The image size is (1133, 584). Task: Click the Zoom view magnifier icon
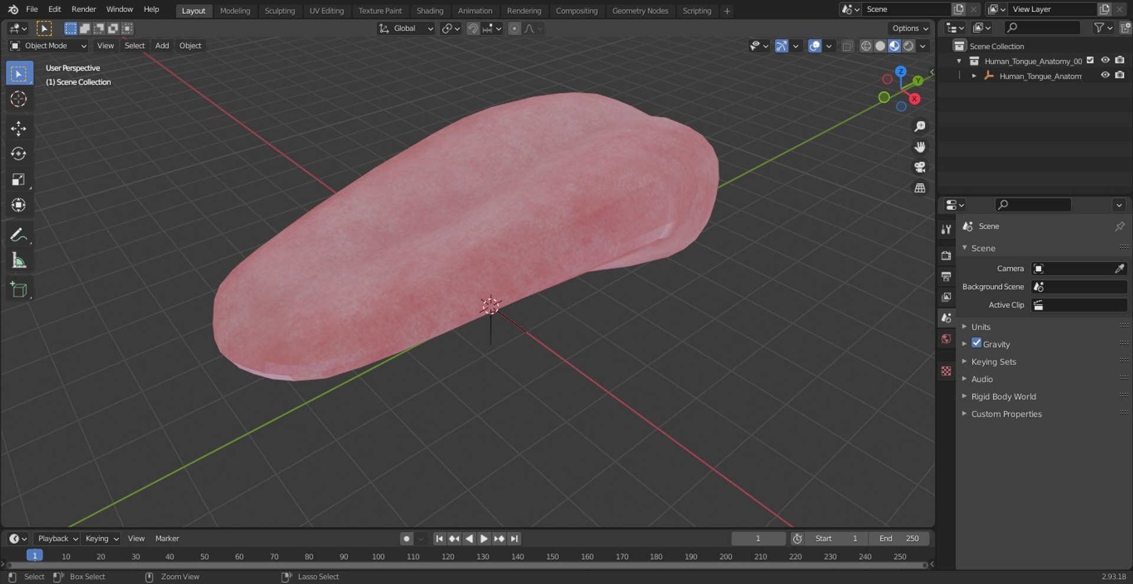[919, 127]
